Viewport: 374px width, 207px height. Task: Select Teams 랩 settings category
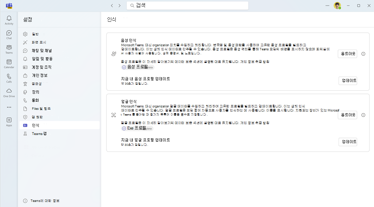coord(60,134)
